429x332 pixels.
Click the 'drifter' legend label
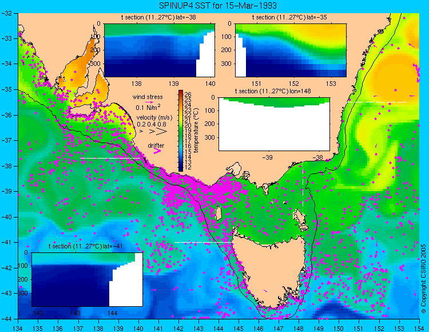pos(156,145)
